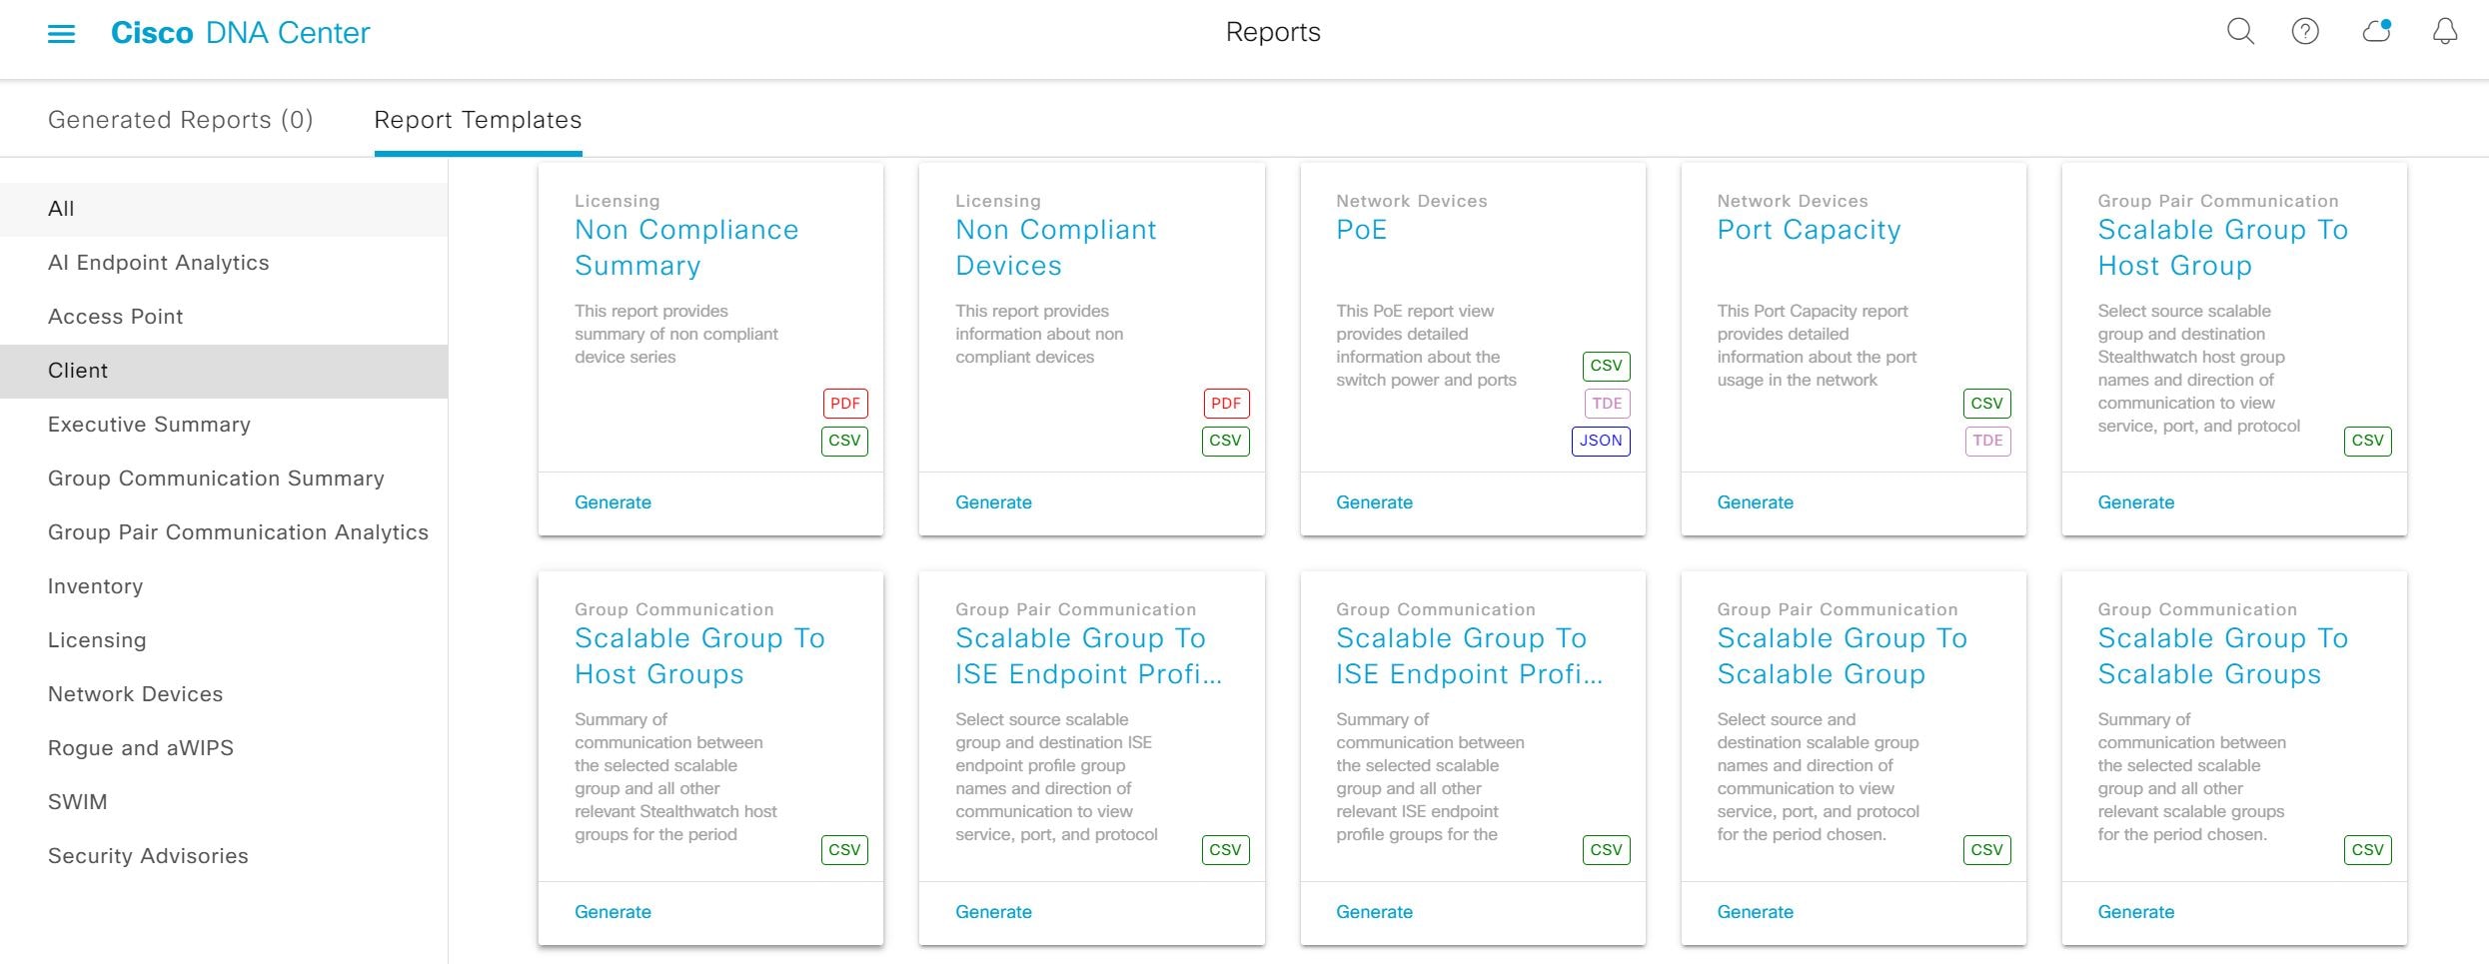Open the help question mark icon
The width and height of the screenshot is (2489, 964).
click(2305, 32)
